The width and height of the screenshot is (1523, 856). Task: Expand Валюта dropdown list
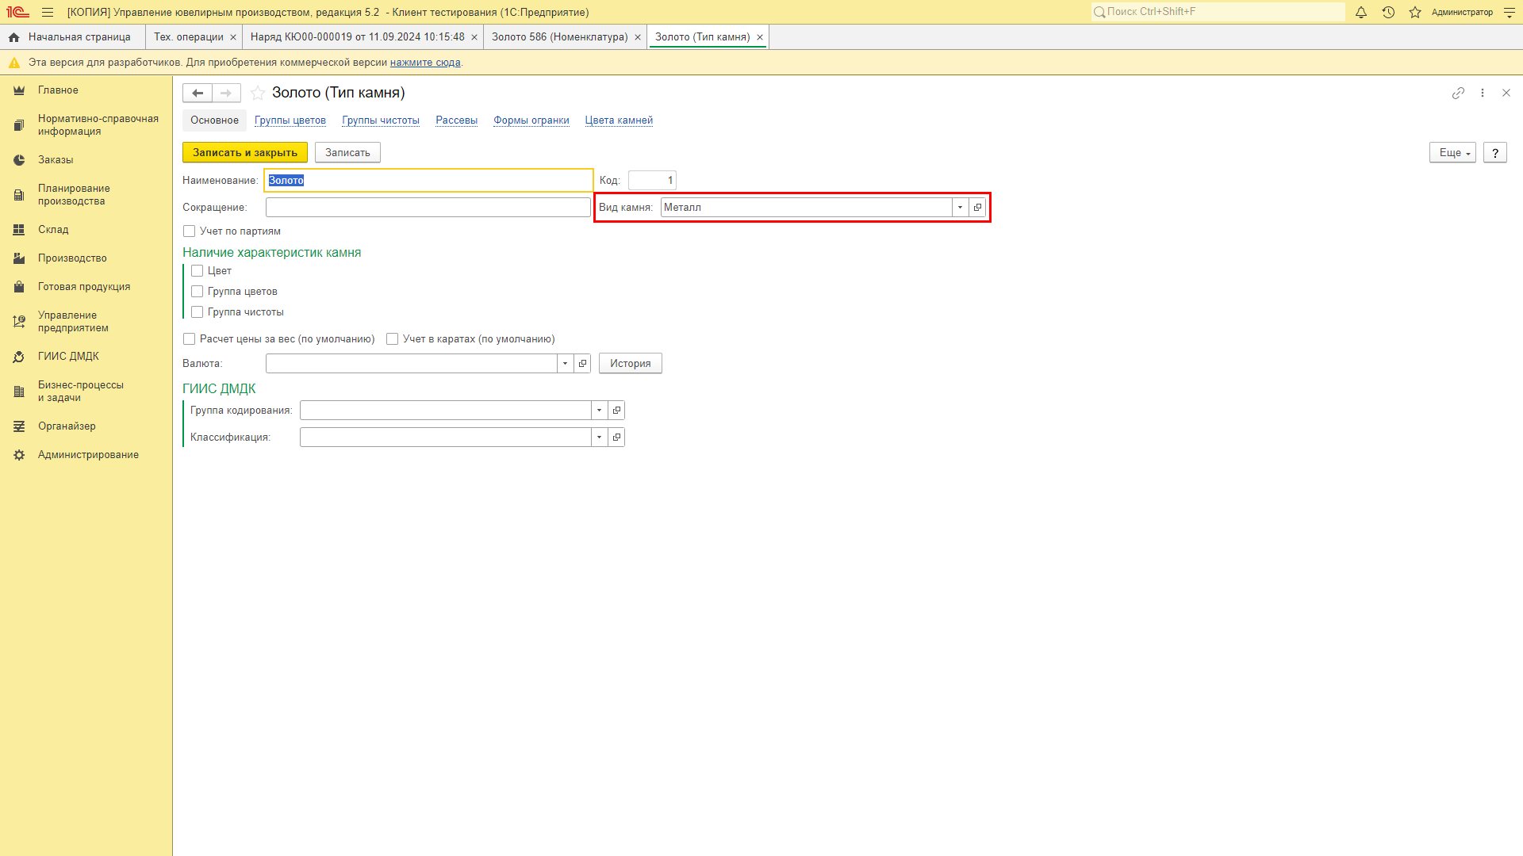(565, 363)
